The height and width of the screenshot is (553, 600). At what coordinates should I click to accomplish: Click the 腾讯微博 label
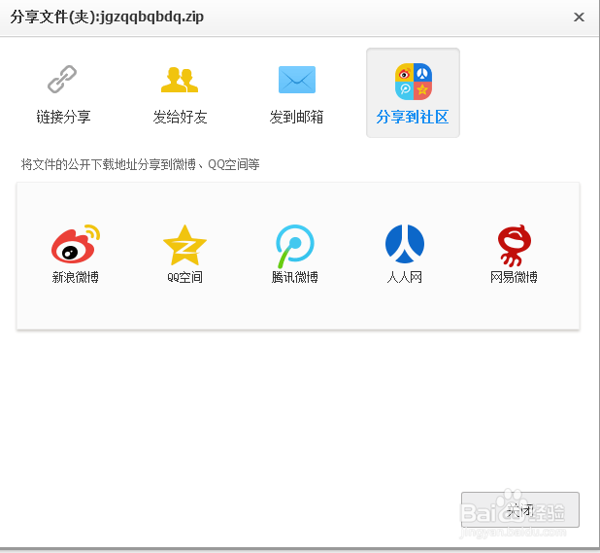click(x=294, y=277)
